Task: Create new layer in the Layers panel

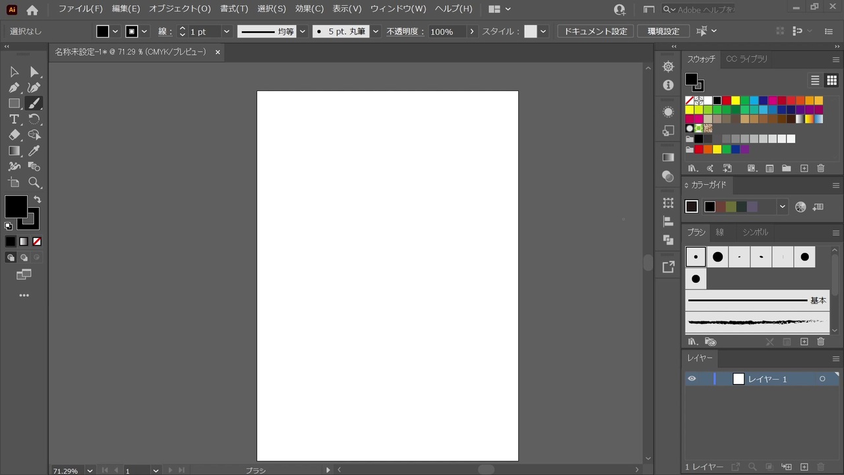Action: [x=804, y=467]
